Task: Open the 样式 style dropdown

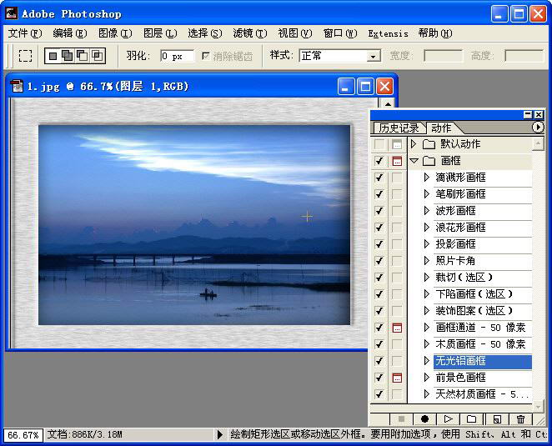Action: (374, 56)
